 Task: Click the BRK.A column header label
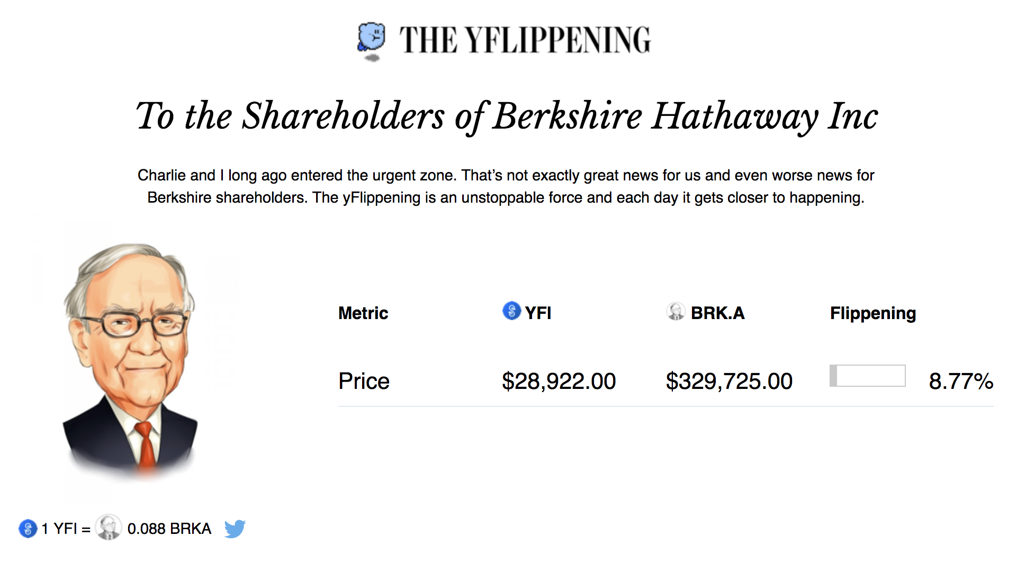coord(718,313)
